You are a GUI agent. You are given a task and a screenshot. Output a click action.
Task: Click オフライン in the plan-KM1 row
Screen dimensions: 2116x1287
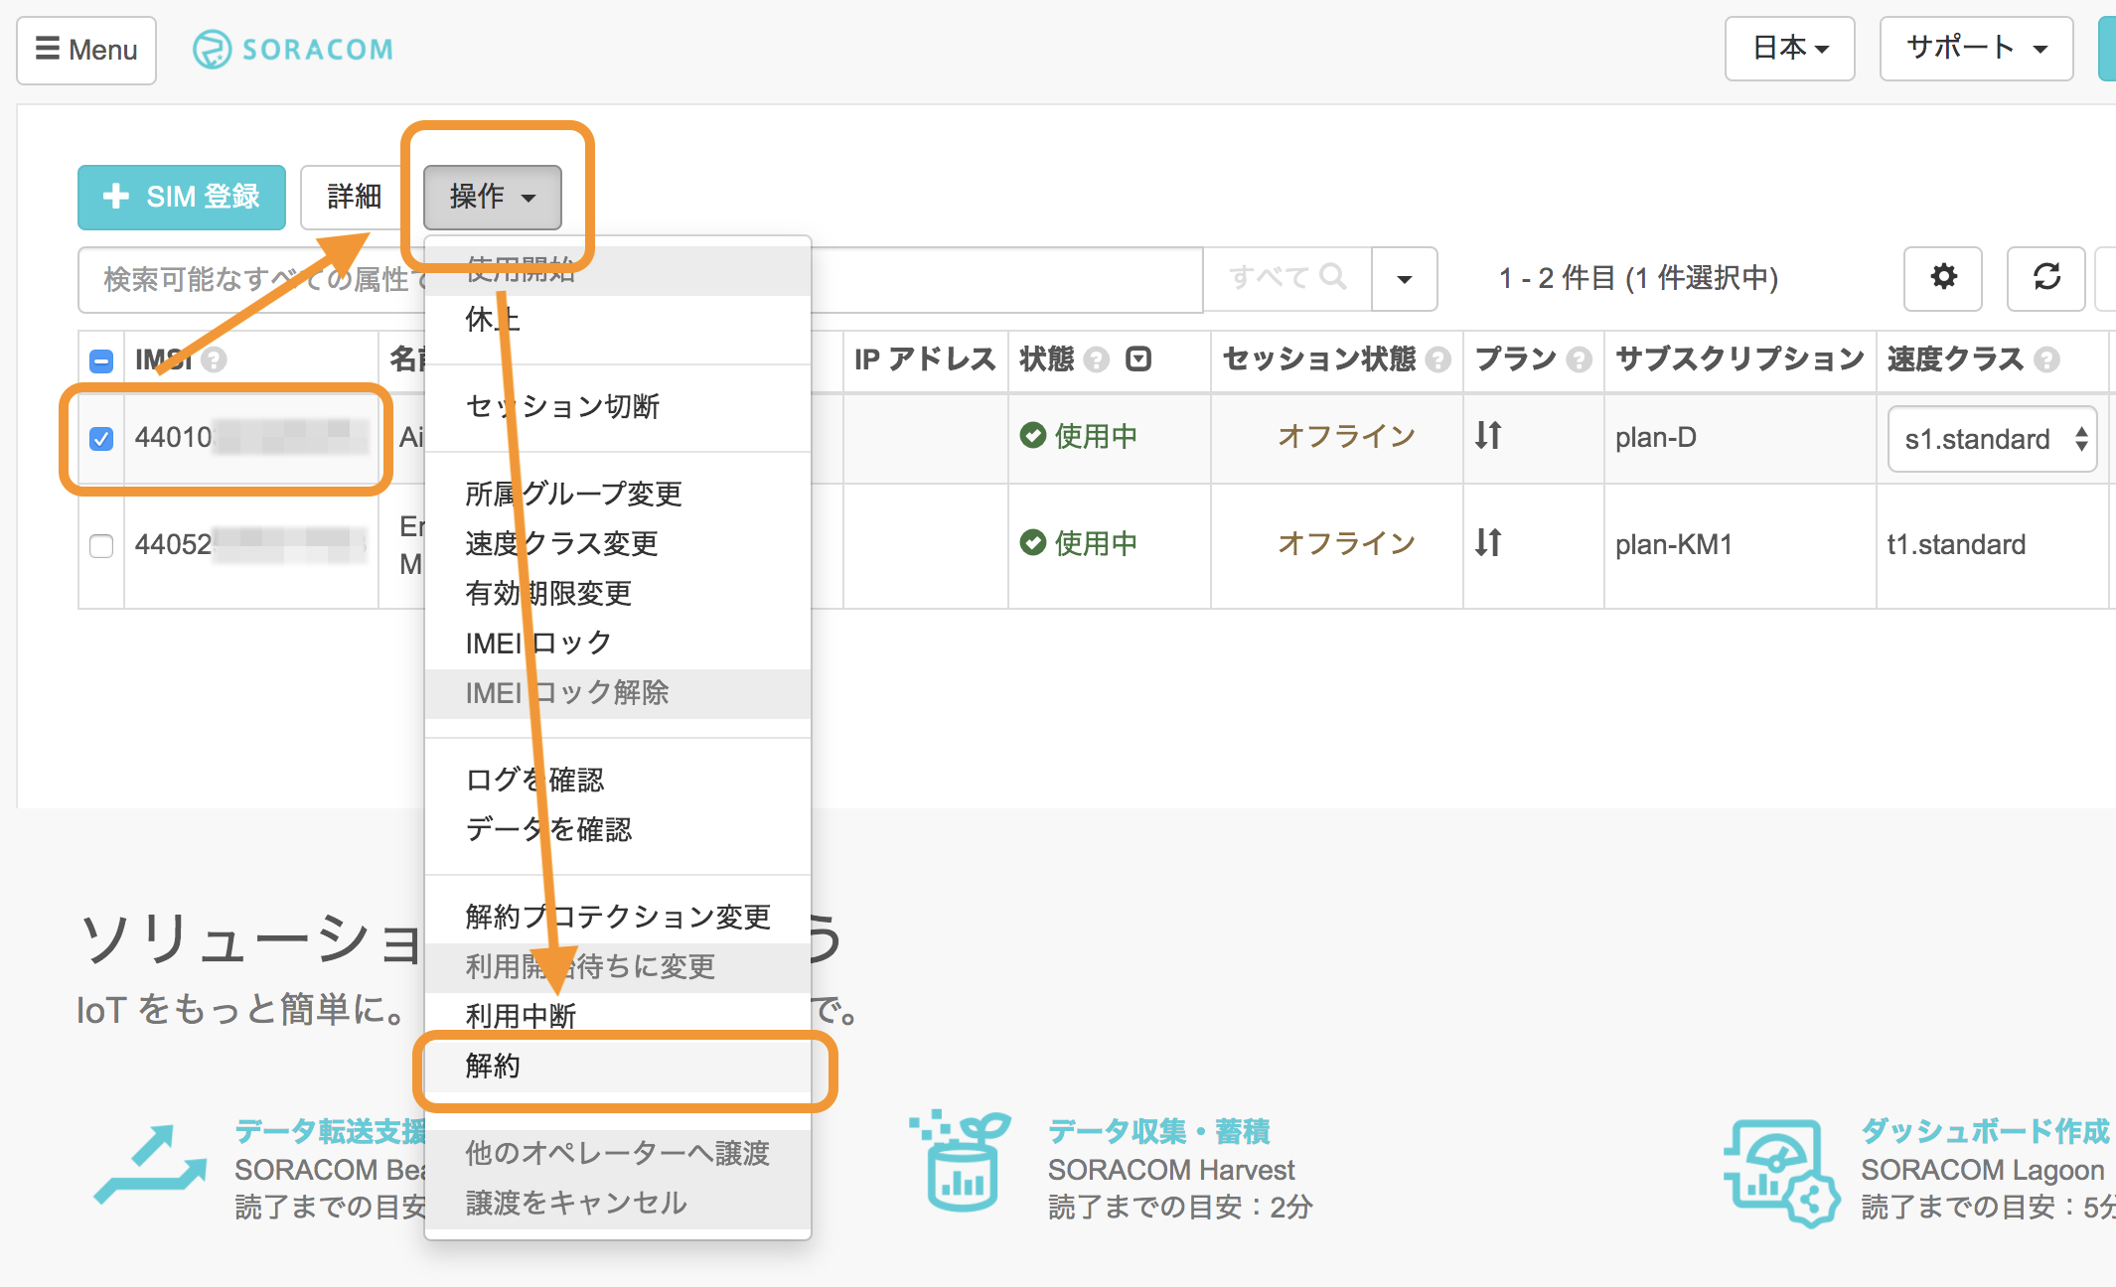tap(1347, 543)
